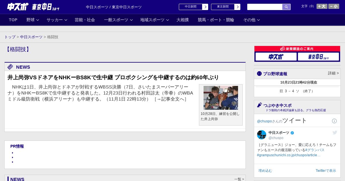Click the 東京中日スポーツ logo in header
This screenshot has height=181, width=345.
(x=45, y=7)
